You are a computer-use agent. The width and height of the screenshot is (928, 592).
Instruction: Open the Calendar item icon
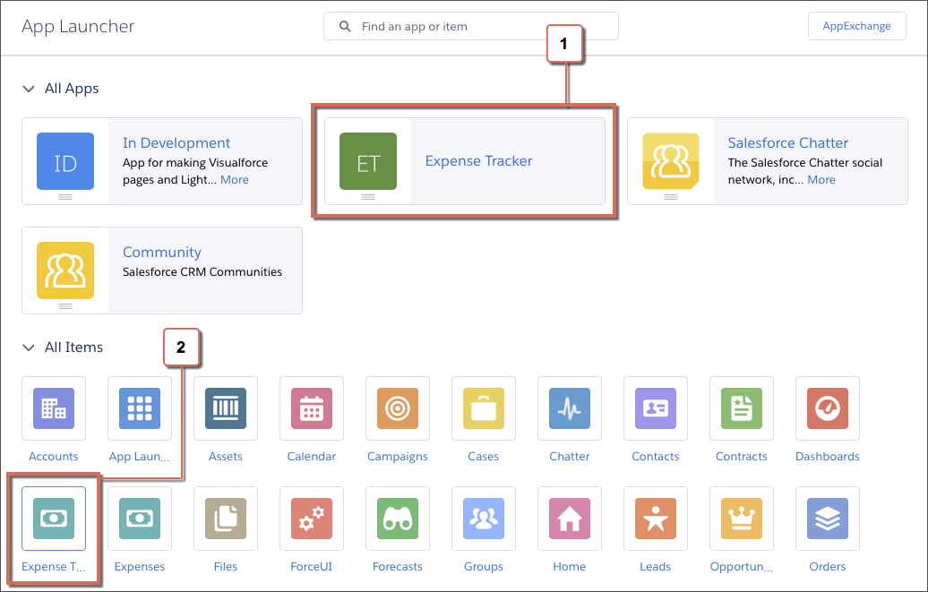click(312, 408)
